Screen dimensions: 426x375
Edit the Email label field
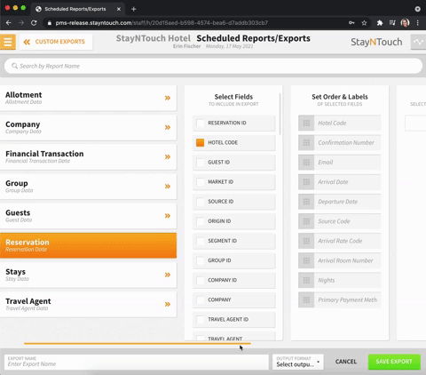pyautogui.click(x=348, y=163)
